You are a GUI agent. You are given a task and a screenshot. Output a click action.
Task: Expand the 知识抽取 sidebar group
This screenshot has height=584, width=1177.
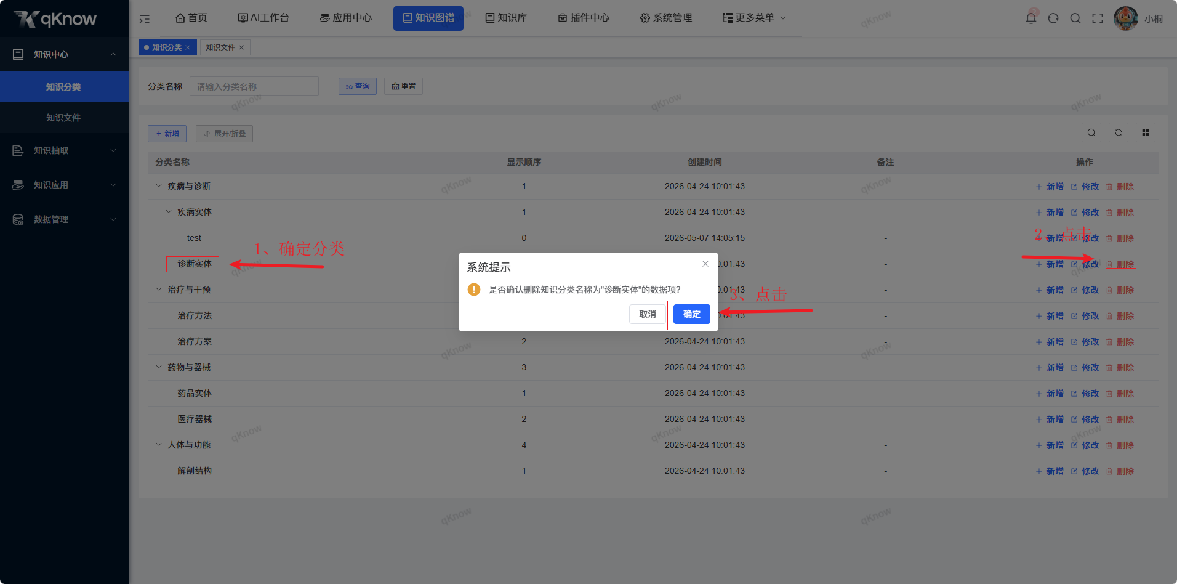click(x=65, y=150)
